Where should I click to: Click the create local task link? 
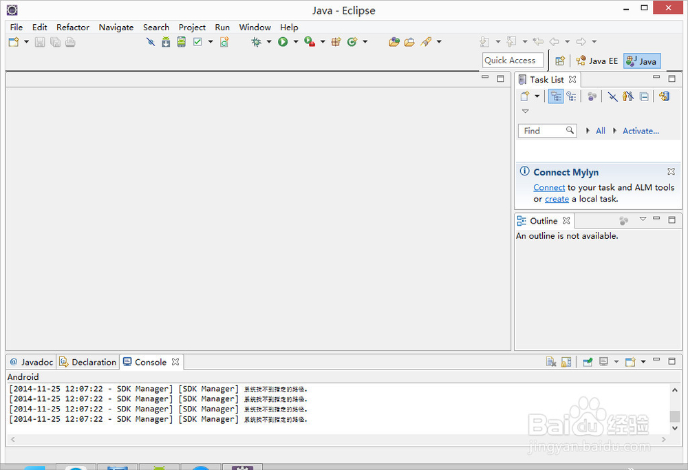[x=557, y=199]
